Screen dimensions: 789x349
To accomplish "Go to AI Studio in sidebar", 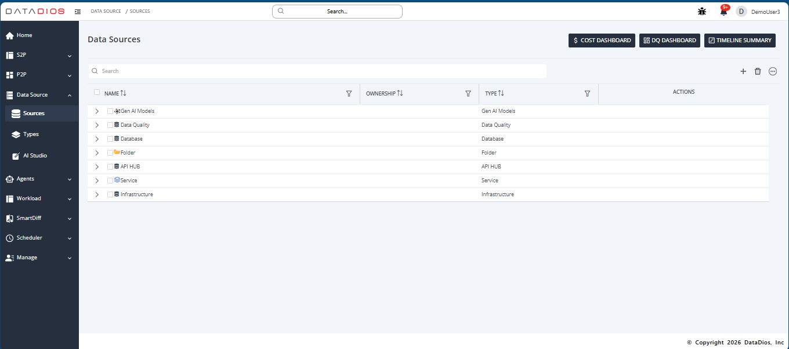I will (x=35, y=156).
